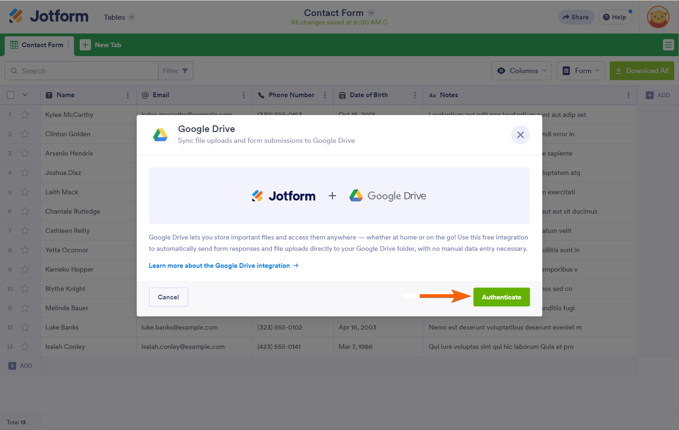Star the Blythe Knight row
Image resolution: width=679 pixels, height=430 pixels.
click(x=25, y=289)
